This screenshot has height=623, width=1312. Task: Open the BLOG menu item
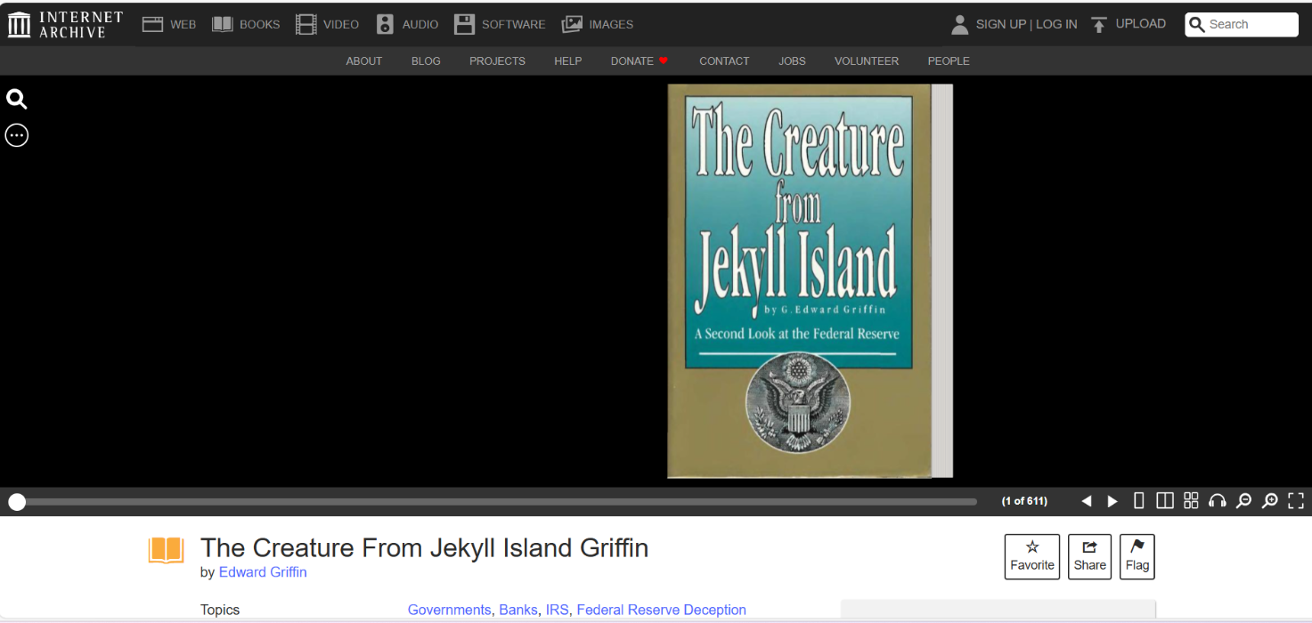(x=426, y=61)
